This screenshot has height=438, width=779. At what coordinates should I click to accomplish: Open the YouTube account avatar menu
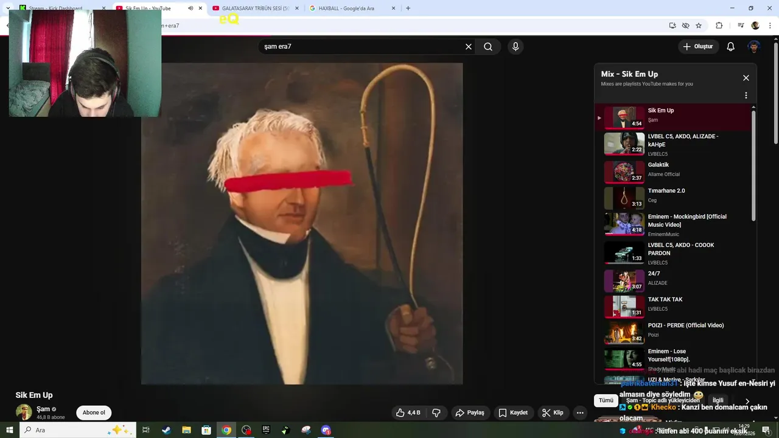tap(754, 47)
